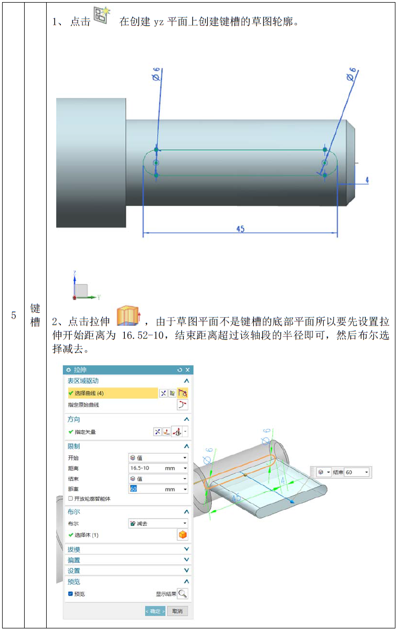
Task: Click the orange Extrude (拉伸) tool icon
Action: [x=128, y=316]
